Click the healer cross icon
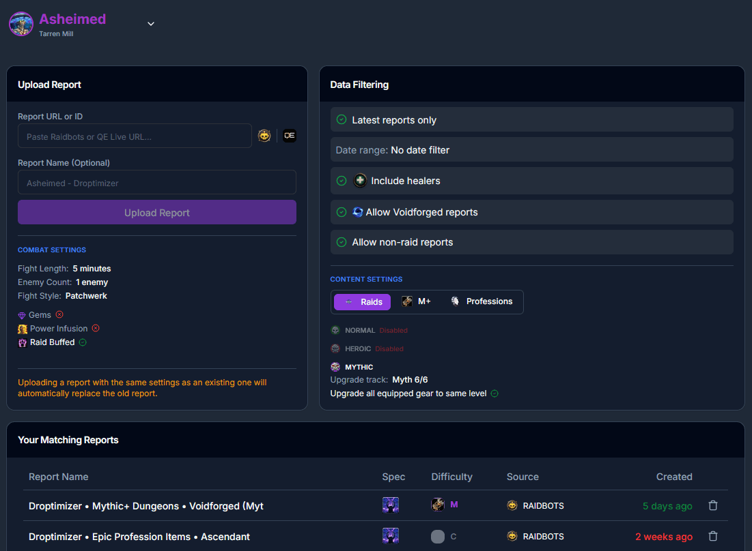The height and width of the screenshot is (551, 752). tap(360, 181)
